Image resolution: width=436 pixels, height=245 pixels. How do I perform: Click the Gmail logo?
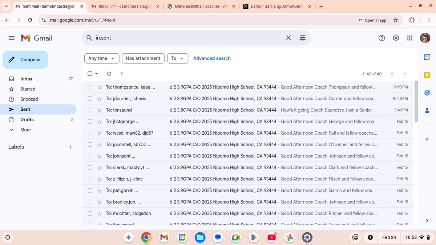[x=36, y=38]
